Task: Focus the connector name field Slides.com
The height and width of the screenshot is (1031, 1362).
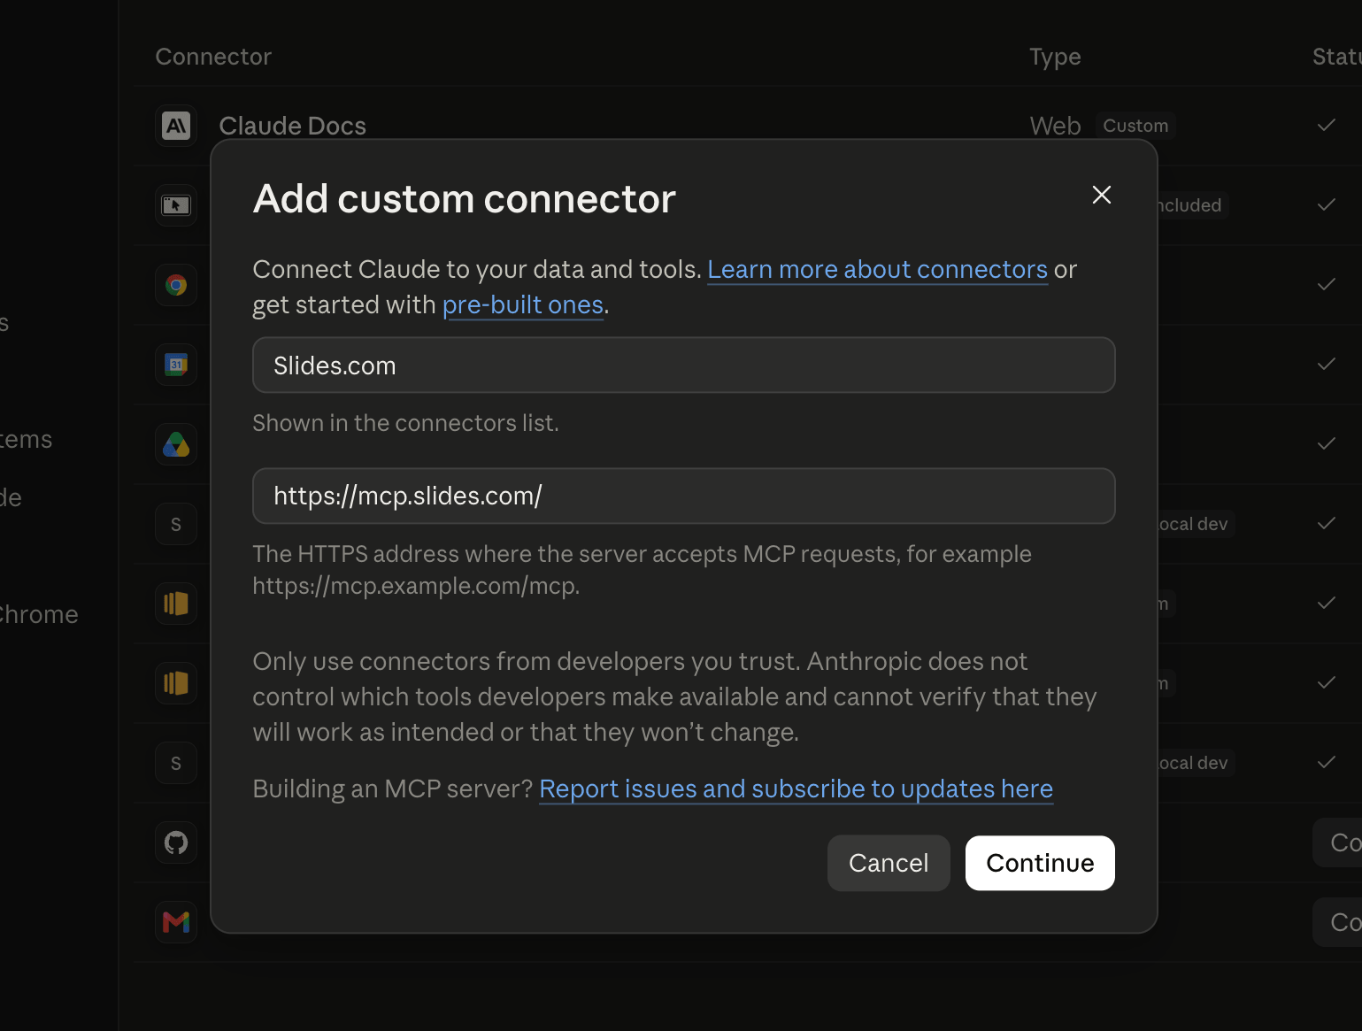Action: pyautogui.click(x=683, y=365)
